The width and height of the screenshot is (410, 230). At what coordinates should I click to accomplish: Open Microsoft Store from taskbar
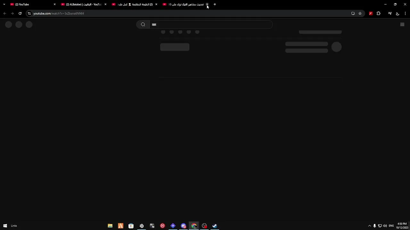point(131,226)
